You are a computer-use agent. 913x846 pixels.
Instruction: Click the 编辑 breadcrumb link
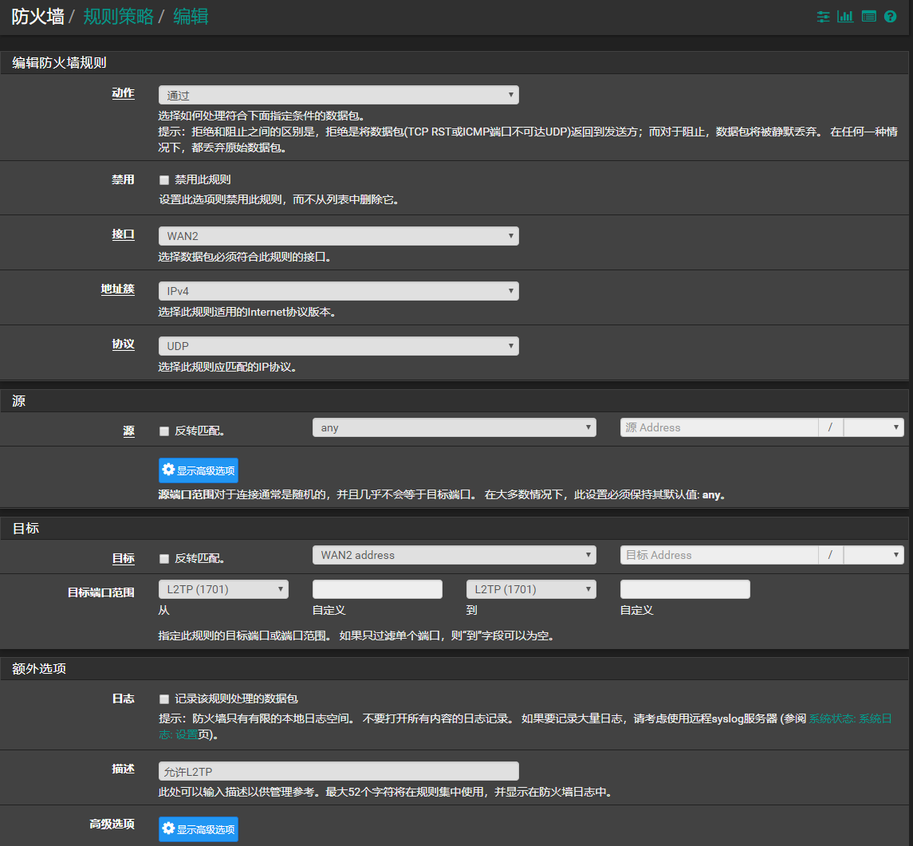[x=191, y=17]
